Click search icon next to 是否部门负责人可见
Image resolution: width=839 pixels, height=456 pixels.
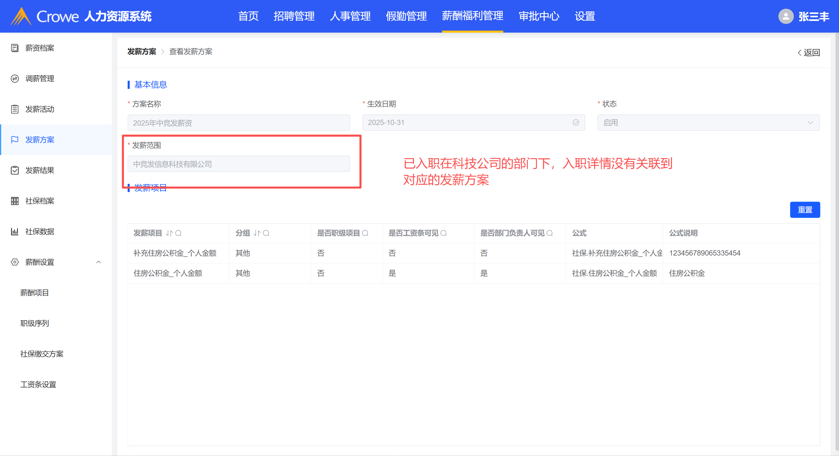click(x=550, y=233)
